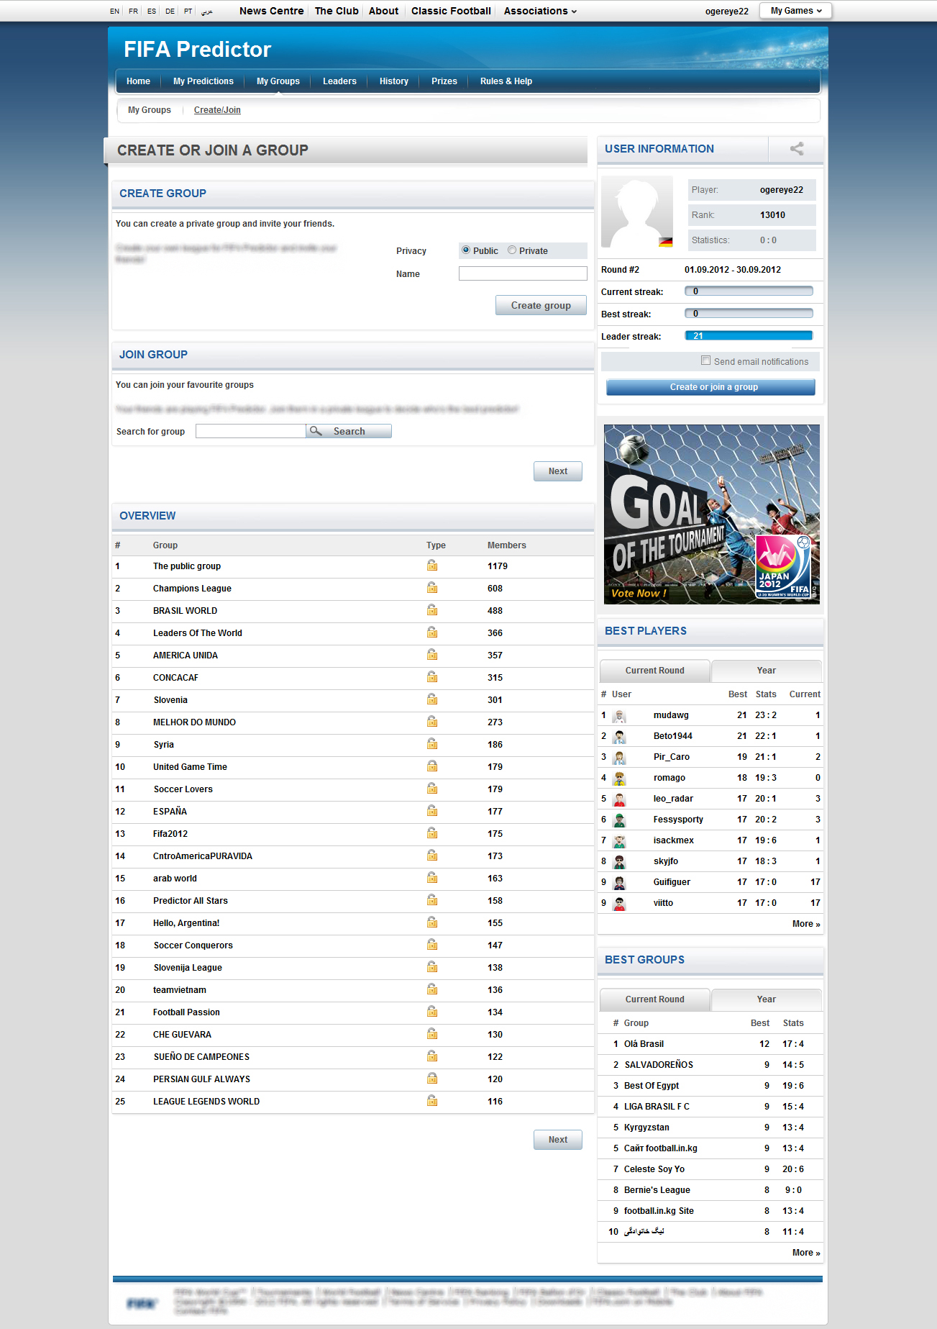937x1329 pixels.
Task: Open the My Predictions tab
Action: [x=204, y=81]
